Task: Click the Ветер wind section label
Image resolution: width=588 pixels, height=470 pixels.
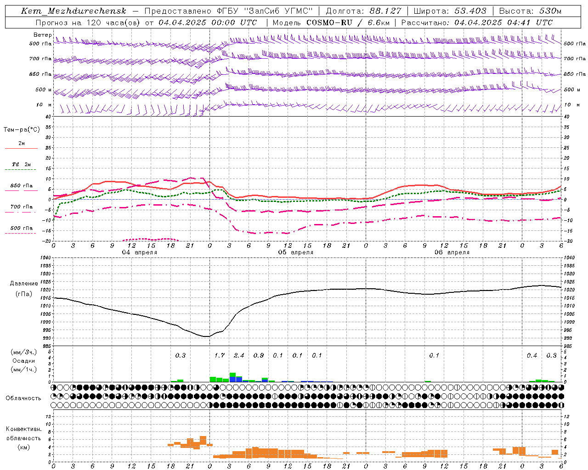Action: pyautogui.click(x=43, y=35)
